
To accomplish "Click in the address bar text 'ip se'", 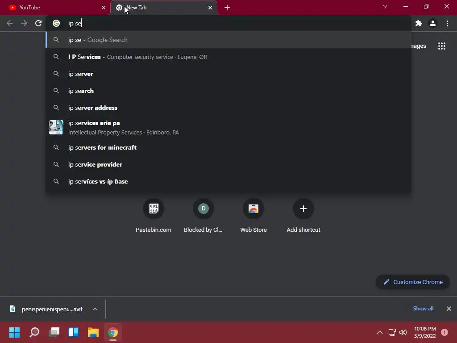I will [x=75, y=23].
